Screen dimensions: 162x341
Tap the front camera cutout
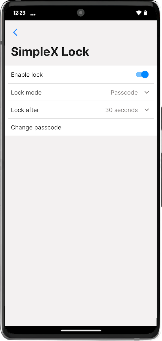(x=81, y=13)
